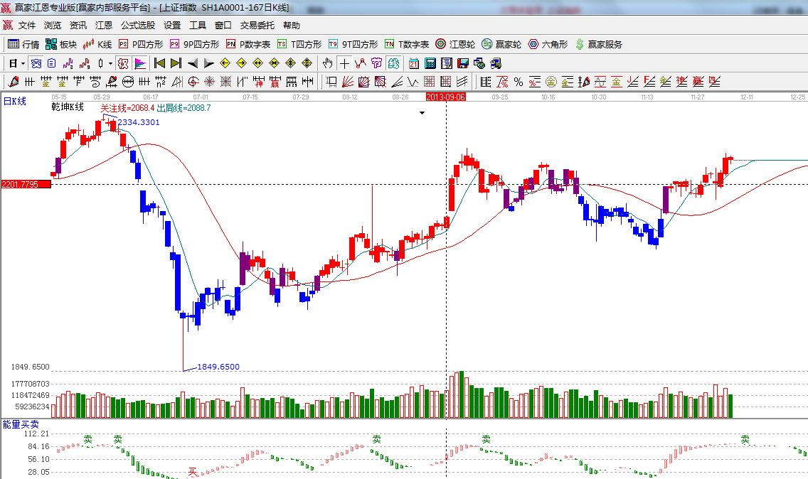Toggle the 权 adjustment button

(122, 63)
